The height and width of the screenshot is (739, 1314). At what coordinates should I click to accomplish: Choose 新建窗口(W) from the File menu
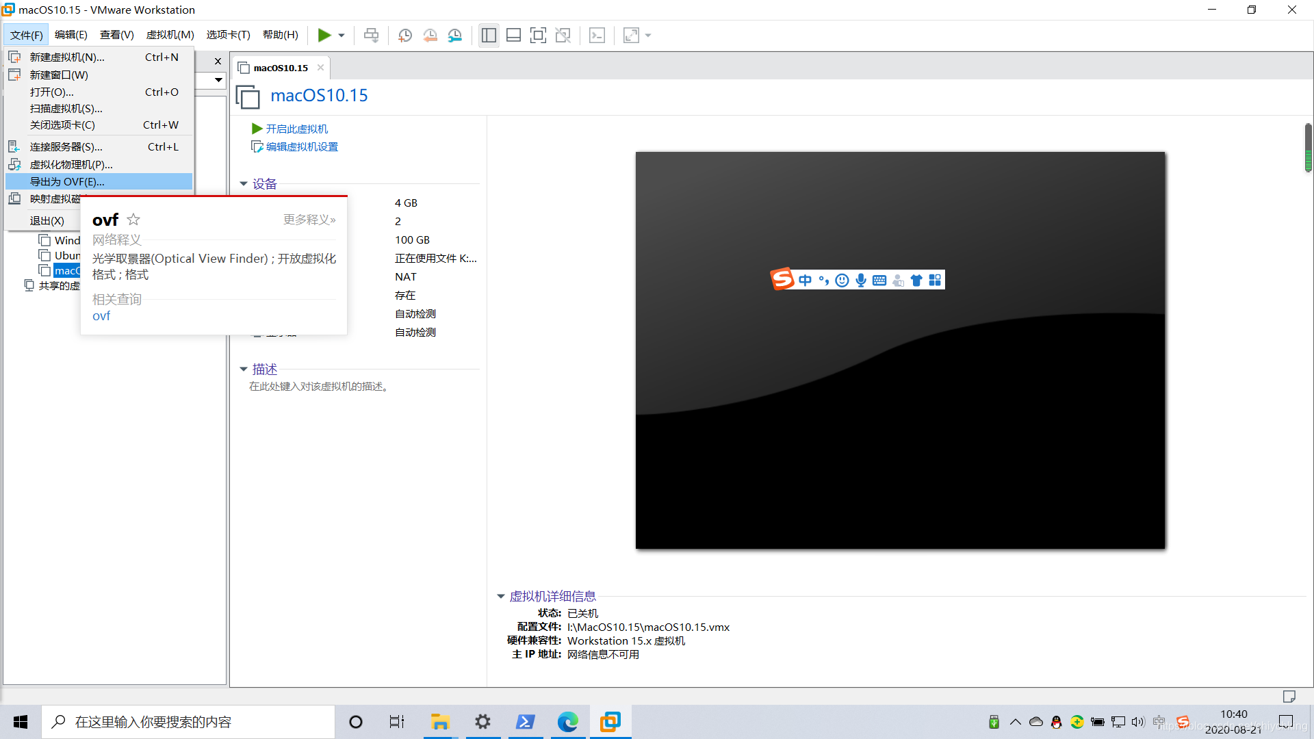tap(99, 75)
